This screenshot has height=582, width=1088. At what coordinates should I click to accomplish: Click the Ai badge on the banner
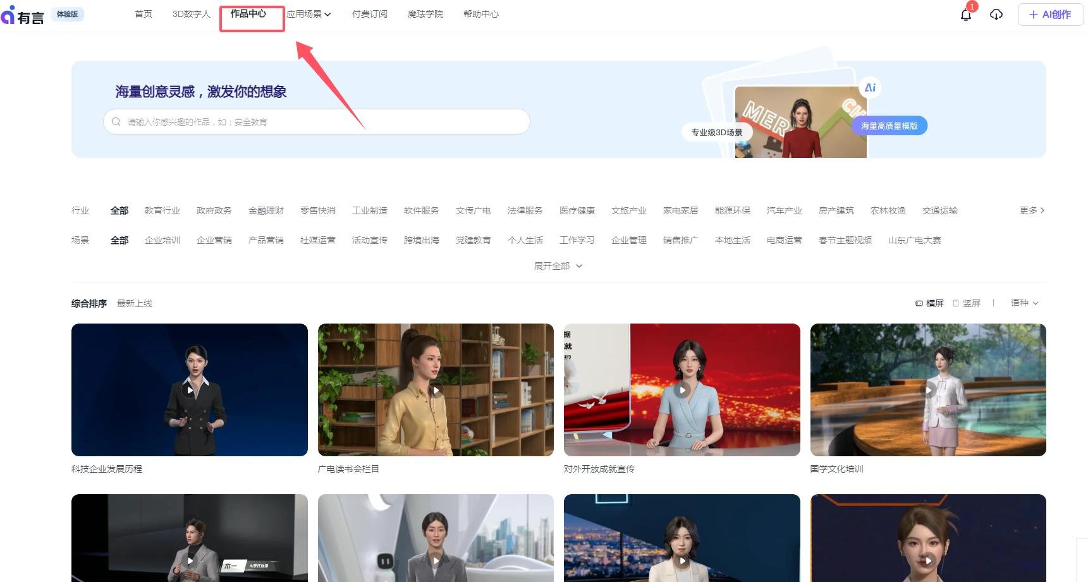click(871, 87)
